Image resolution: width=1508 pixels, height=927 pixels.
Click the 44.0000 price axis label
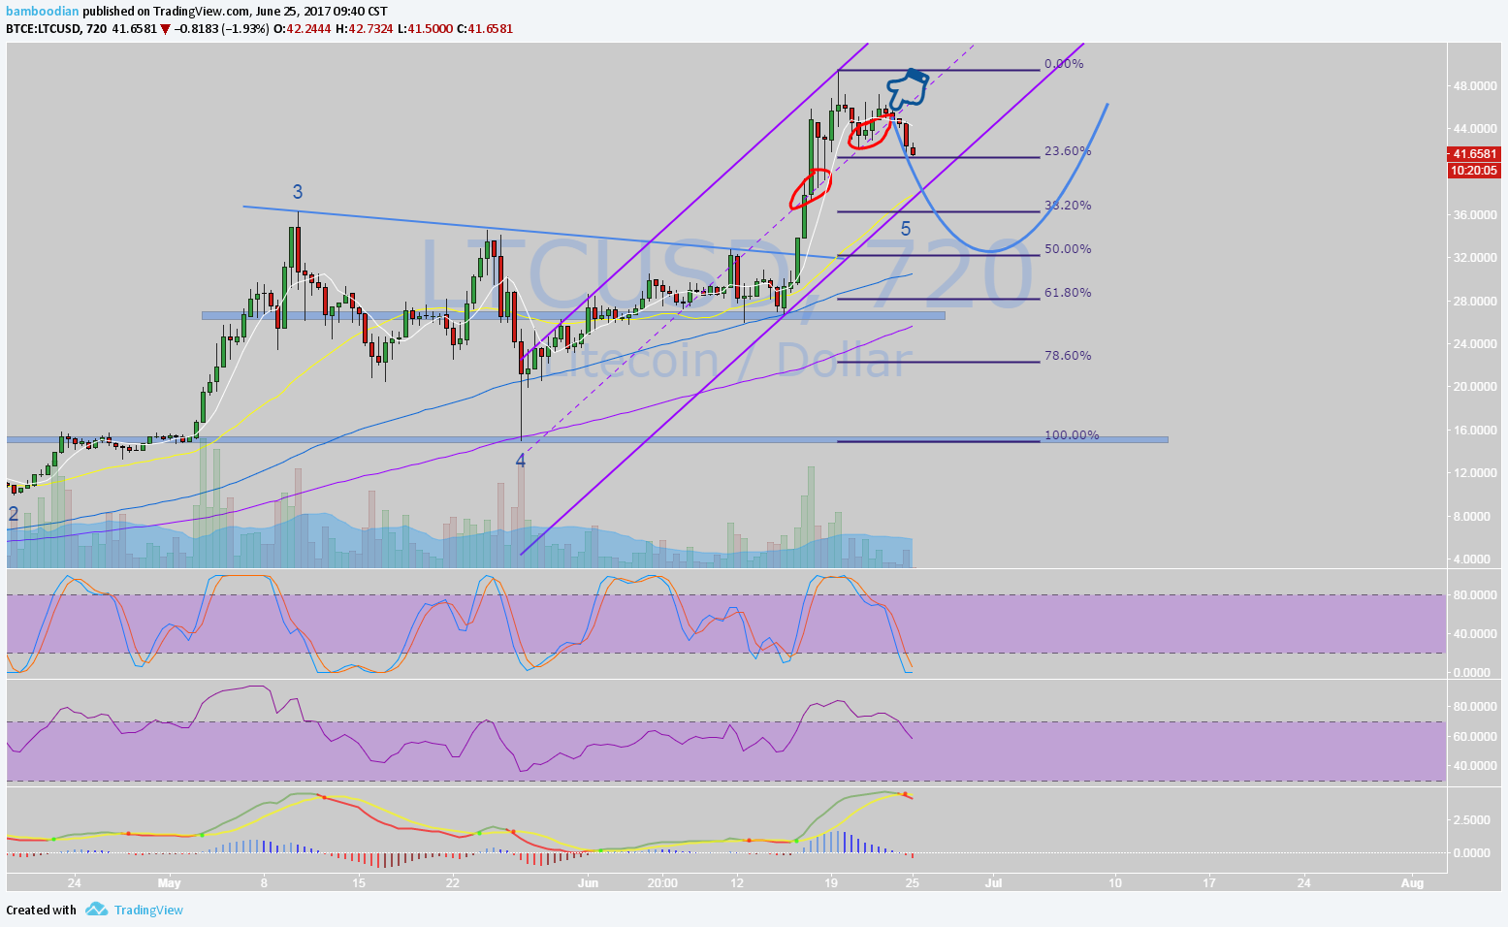tap(1474, 129)
